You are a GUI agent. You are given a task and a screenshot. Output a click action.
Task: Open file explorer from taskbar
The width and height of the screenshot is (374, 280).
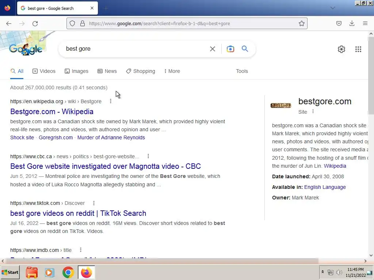(32, 272)
